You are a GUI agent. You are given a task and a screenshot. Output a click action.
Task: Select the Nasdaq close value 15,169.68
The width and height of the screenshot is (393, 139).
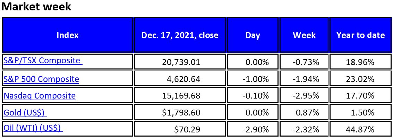[181, 96]
